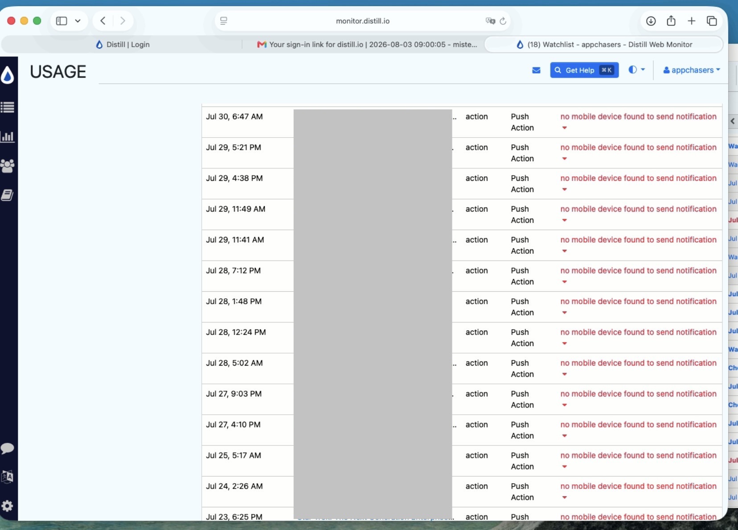Click the Jul 29, 5:21 PM timestamp
The image size is (738, 530).
(234, 147)
